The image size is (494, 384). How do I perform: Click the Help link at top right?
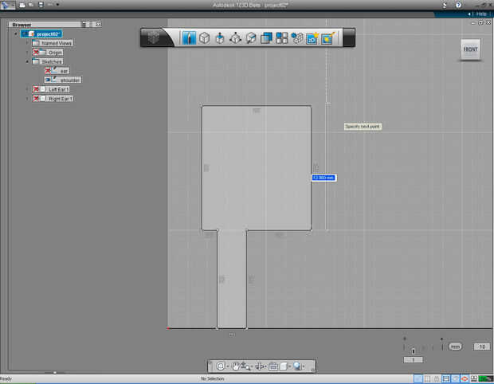[x=481, y=14]
